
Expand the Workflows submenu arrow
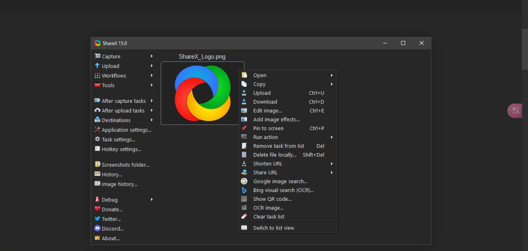tap(152, 76)
